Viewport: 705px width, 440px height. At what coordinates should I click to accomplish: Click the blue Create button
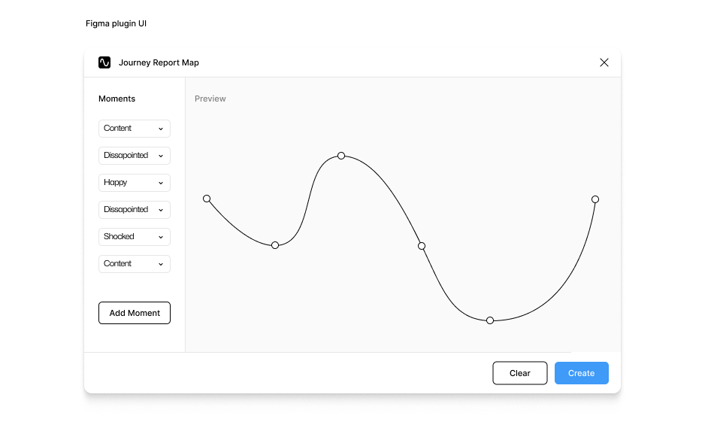coord(582,373)
